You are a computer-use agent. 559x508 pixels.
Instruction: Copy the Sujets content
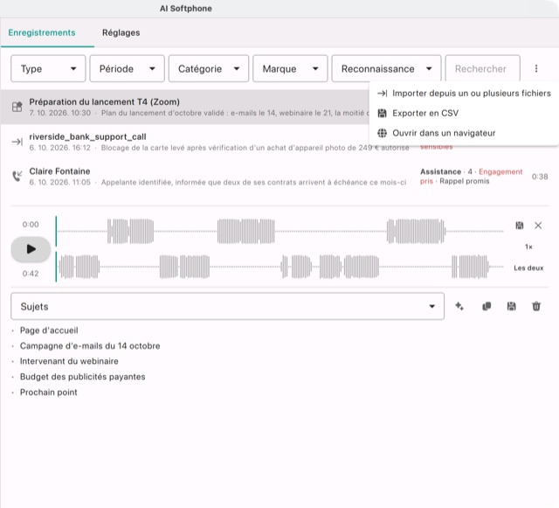[487, 306]
